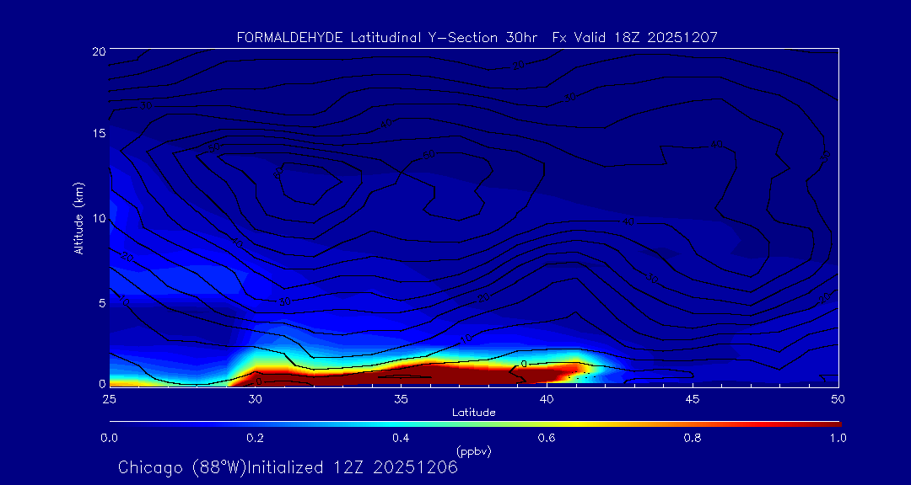The image size is (911, 485).
Task: Click the "(ppbv)" units label
Action: (x=473, y=450)
